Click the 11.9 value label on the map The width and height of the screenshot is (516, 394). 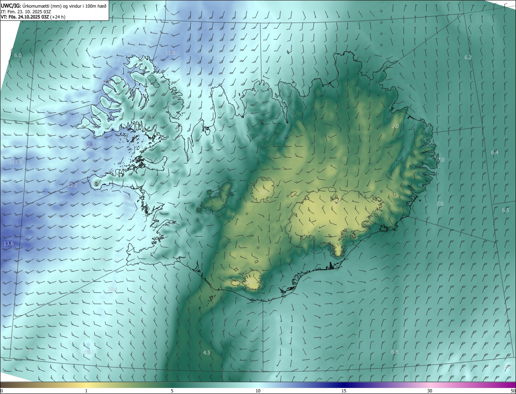point(17,162)
